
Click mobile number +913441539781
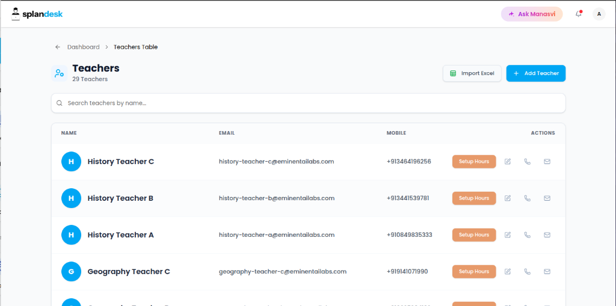408,198
